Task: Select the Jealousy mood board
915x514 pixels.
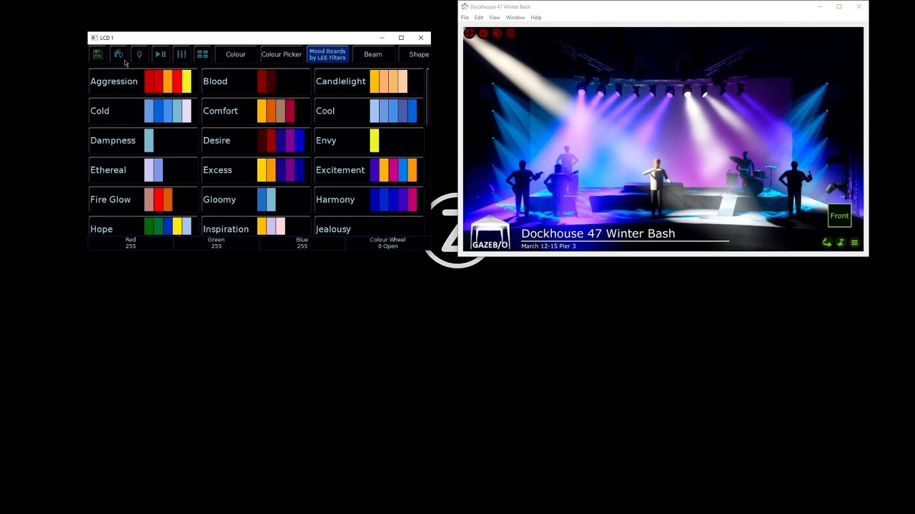Action: [x=369, y=226]
